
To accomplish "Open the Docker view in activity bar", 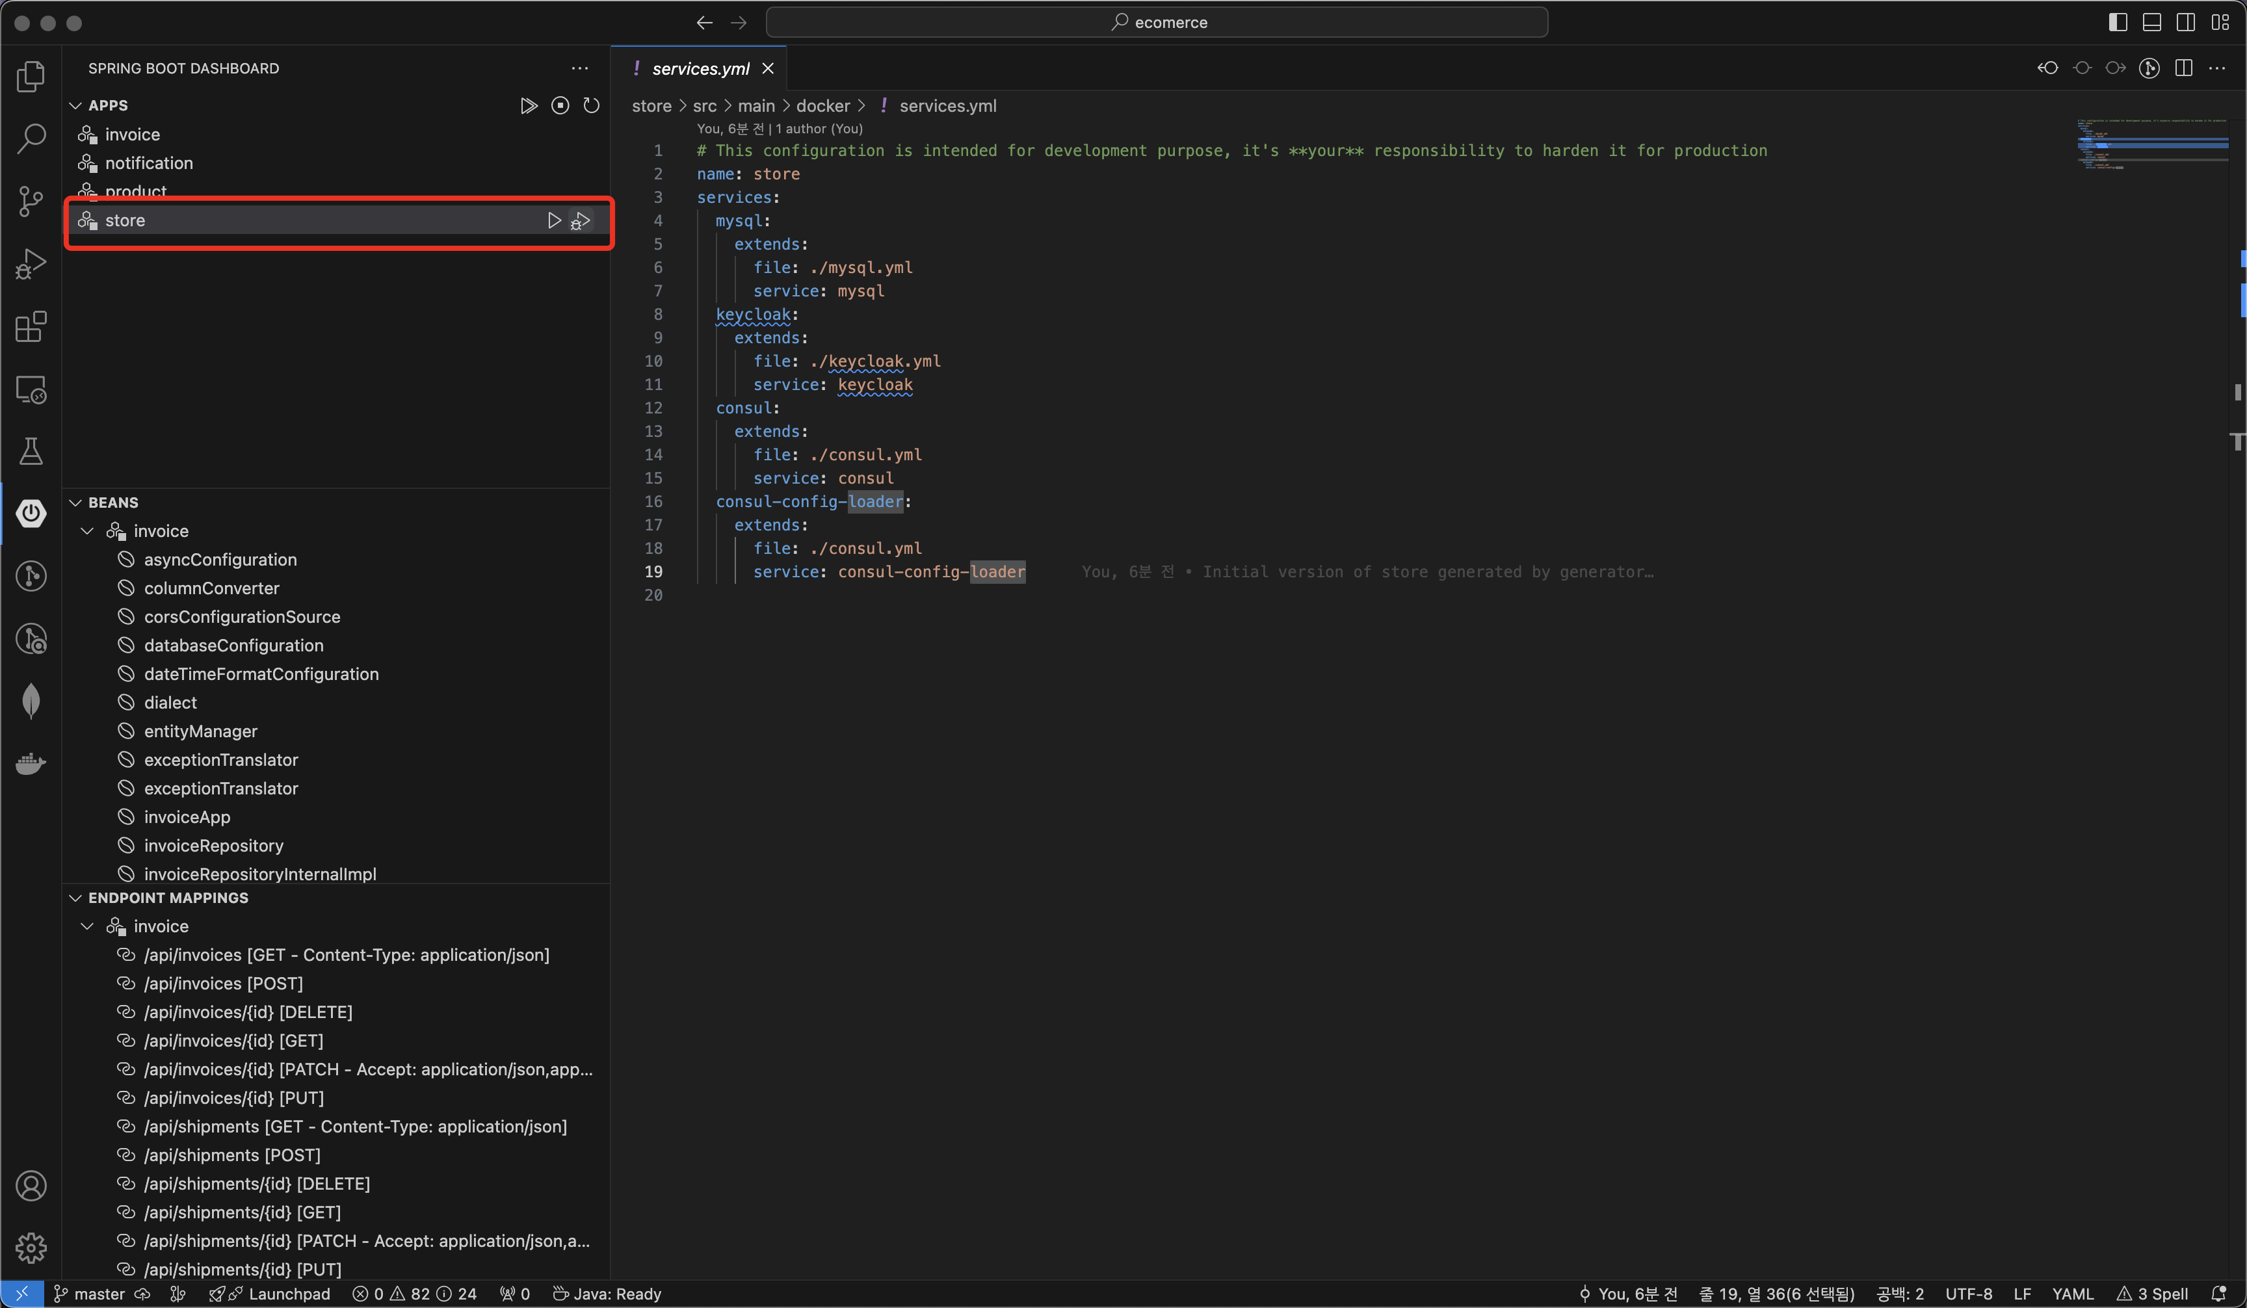I will tap(31, 764).
